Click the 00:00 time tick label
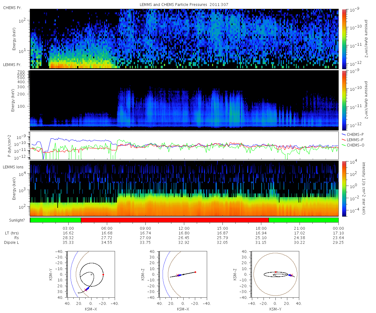 coord(338,228)
